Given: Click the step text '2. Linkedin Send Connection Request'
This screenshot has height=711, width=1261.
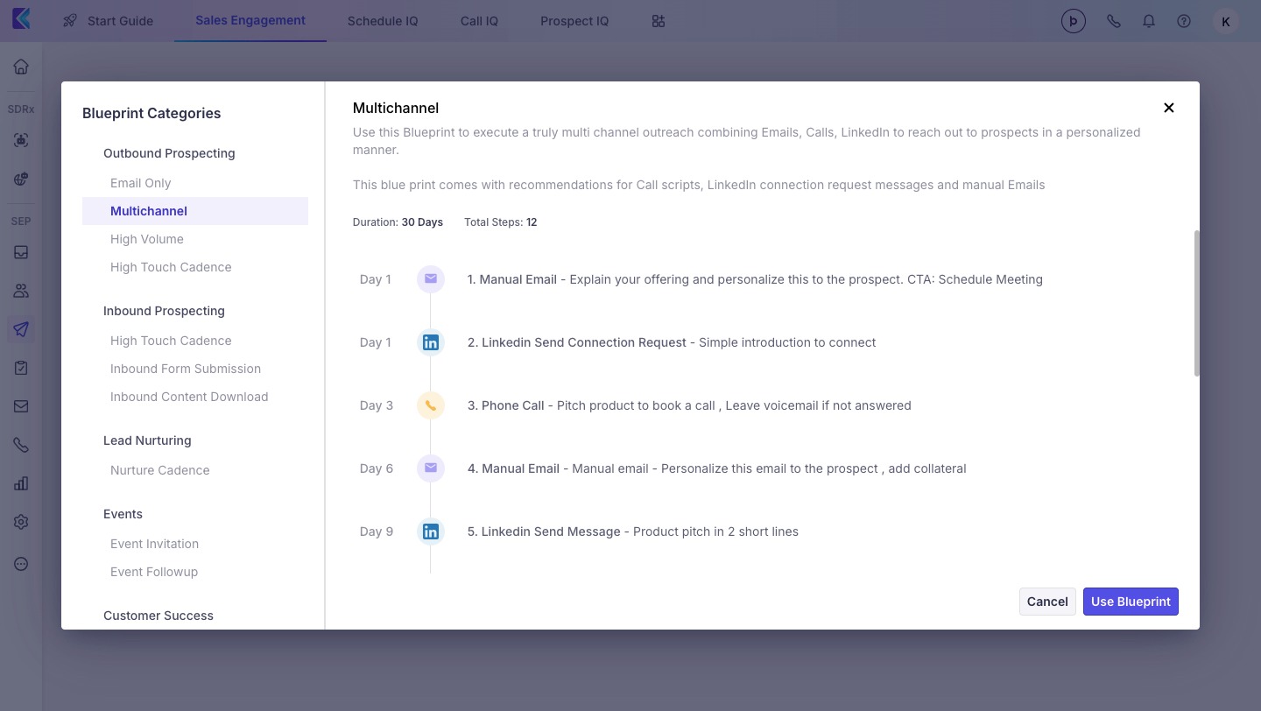Looking at the screenshot, I should 577,342.
